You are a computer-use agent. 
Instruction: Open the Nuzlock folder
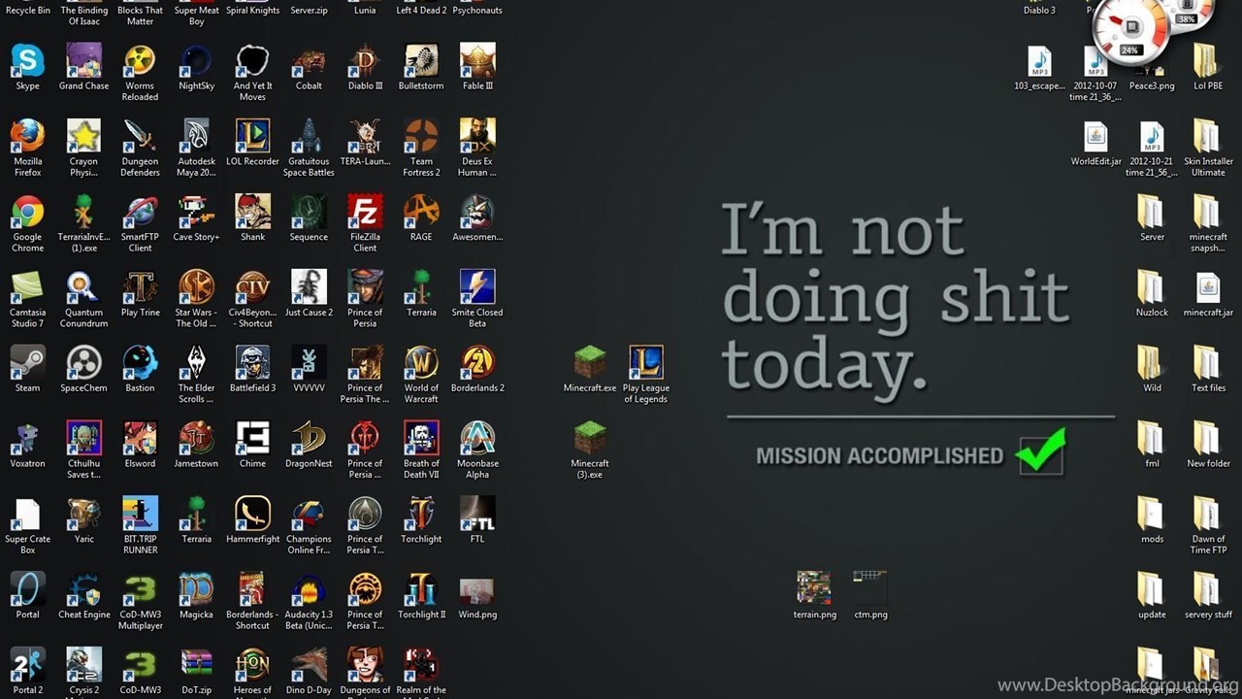pyautogui.click(x=1152, y=288)
